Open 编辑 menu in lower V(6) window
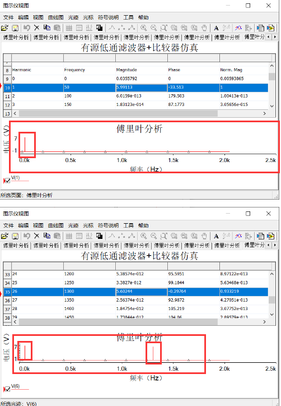 [x=24, y=225]
